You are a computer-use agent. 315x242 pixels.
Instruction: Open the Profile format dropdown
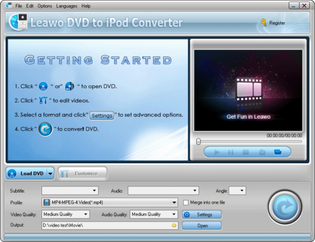click(x=174, y=203)
